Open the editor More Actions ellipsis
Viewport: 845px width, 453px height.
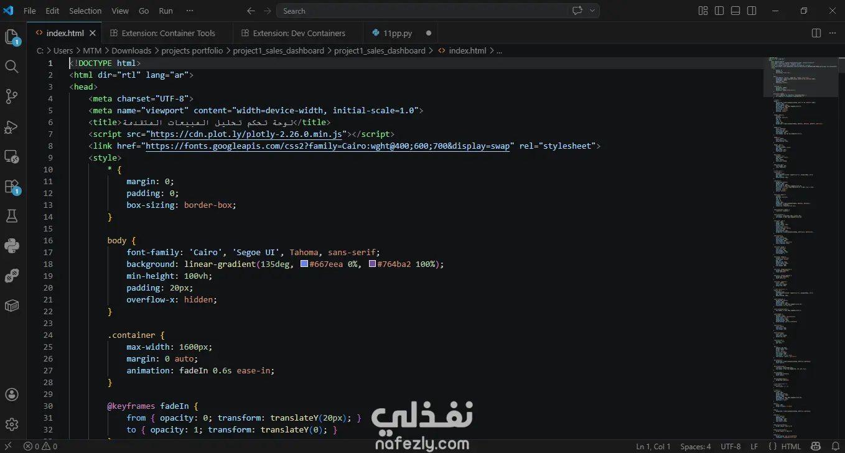(x=833, y=33)
